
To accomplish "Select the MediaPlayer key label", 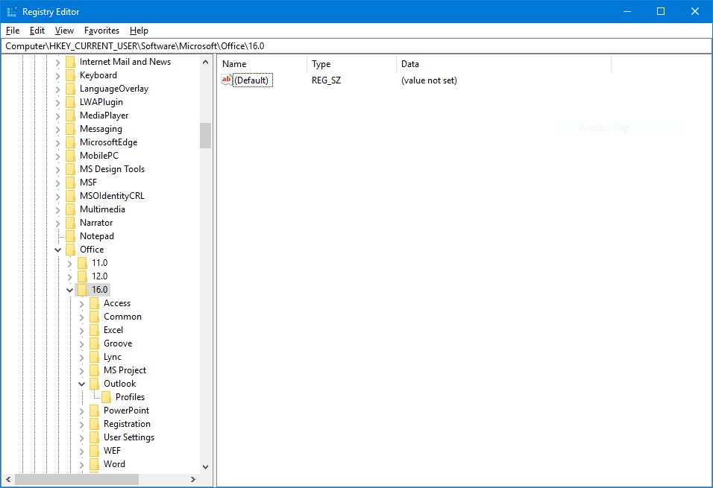I will (x=104, y=115).
